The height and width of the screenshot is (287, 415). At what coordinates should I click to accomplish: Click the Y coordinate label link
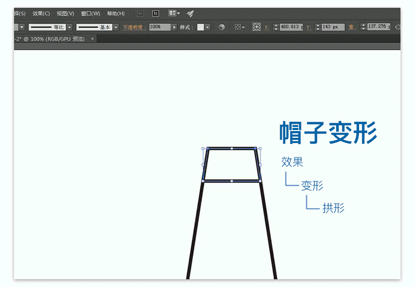pyautogui.click(x=309, y=27)
